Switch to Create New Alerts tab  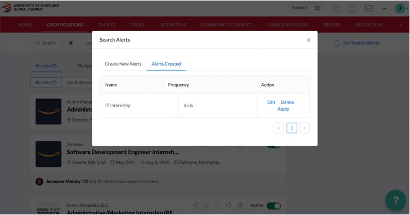(x=123, y=64)
